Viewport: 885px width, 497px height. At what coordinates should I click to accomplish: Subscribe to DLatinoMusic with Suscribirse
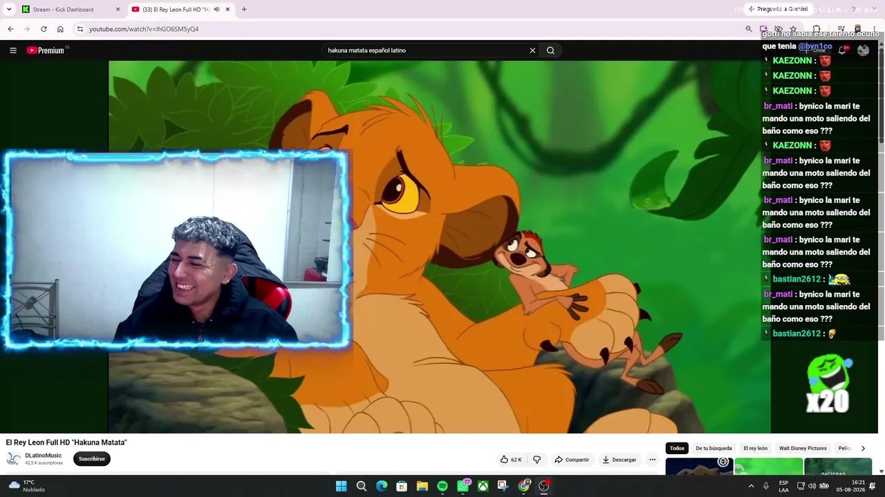pos(92,459)
